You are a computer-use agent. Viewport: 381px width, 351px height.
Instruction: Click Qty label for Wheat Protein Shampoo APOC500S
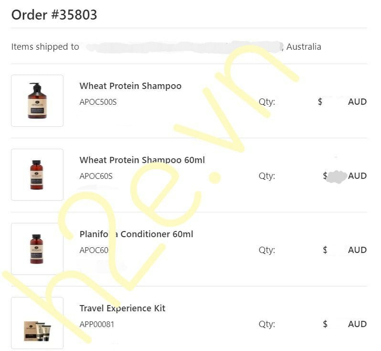266,102
